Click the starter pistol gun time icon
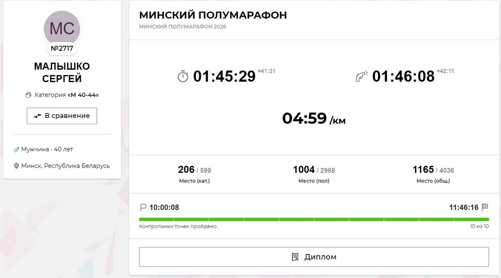501x278 pixels. [x=361, y=77]
